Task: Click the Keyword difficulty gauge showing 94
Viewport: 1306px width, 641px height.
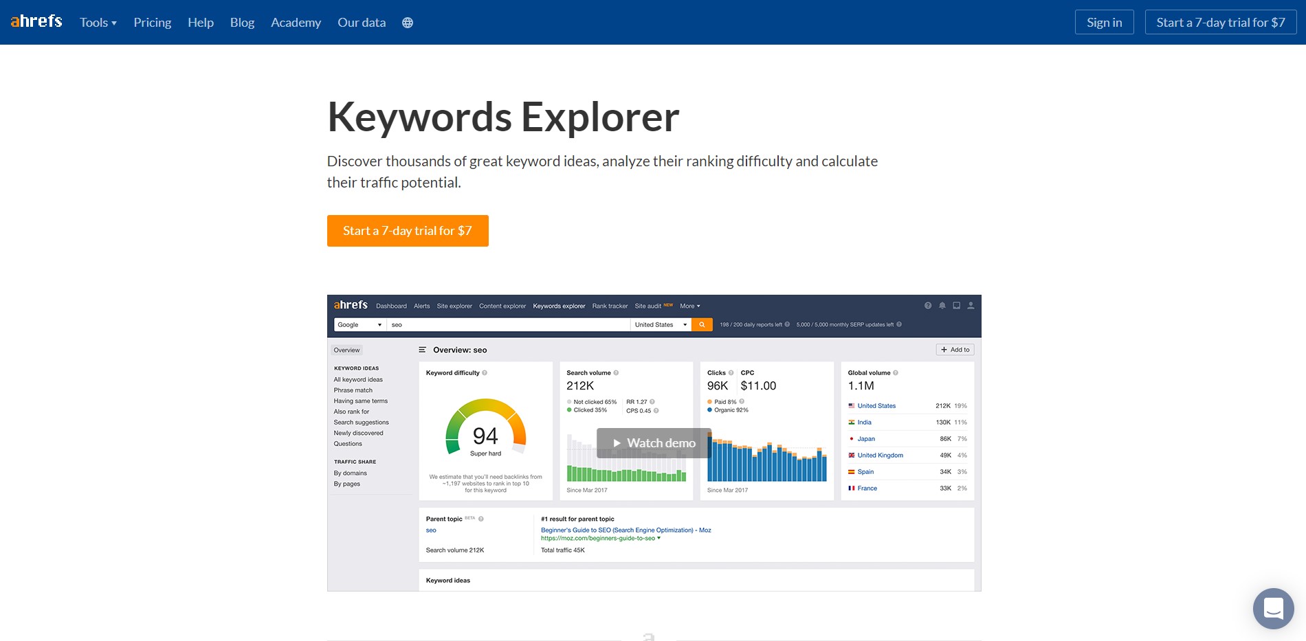Action: tap(485, 431)
